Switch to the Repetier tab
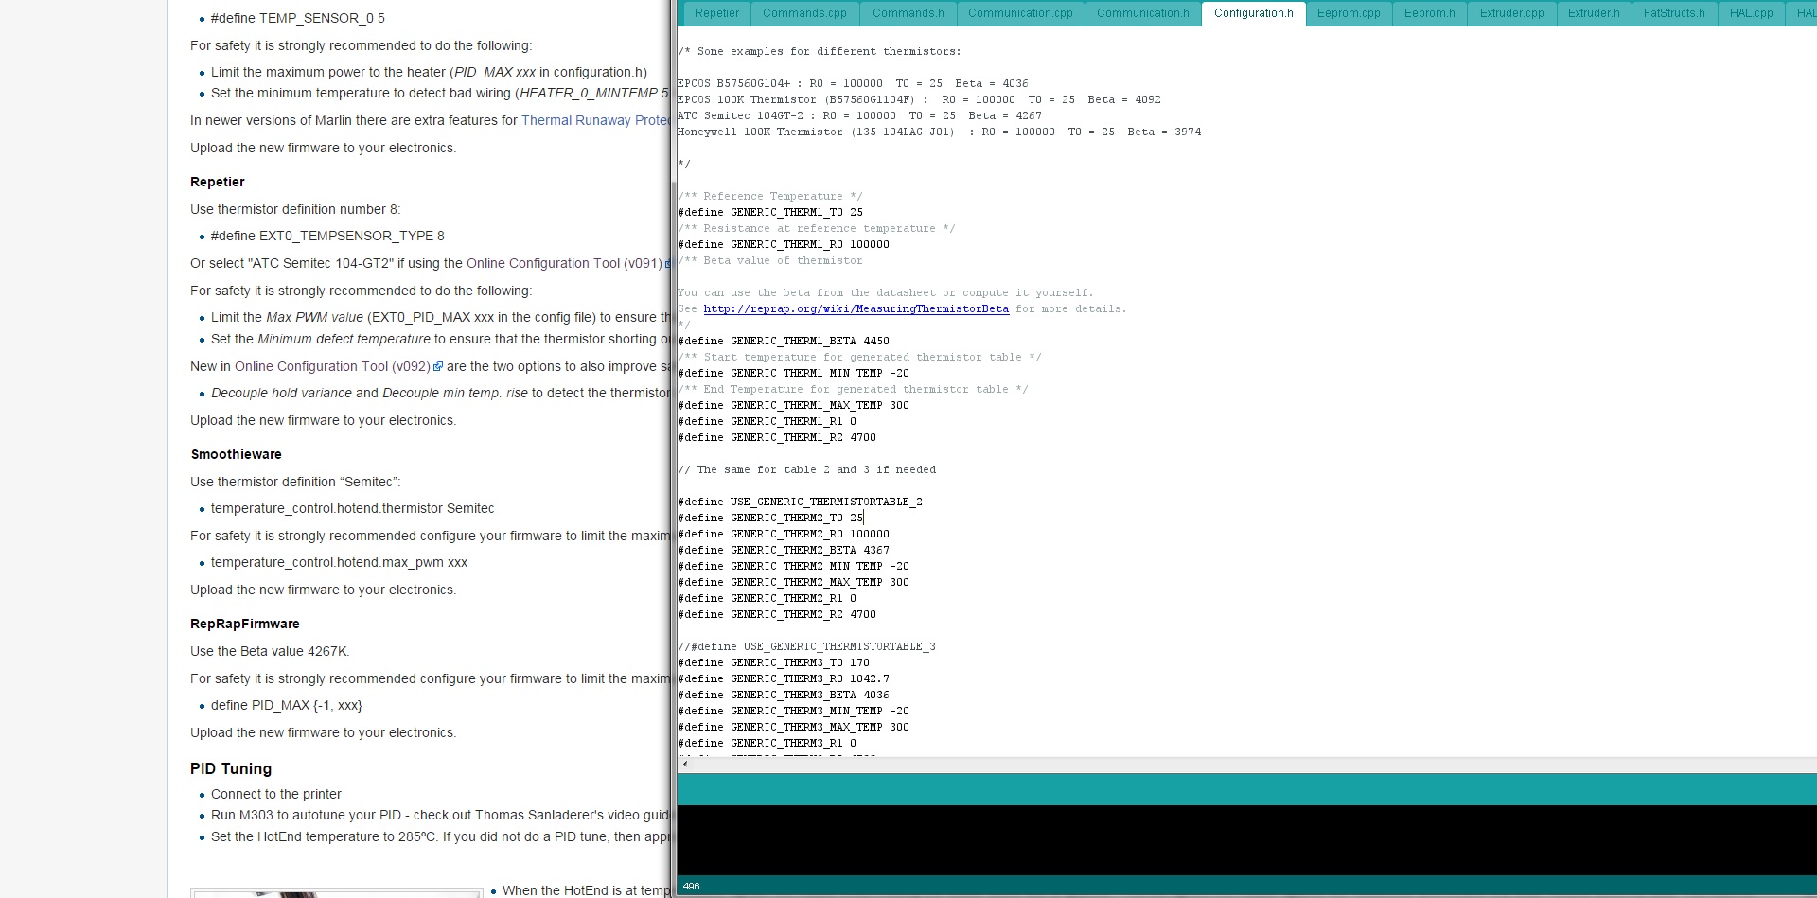The image size is (1817, 898). (x=716, y=13)
